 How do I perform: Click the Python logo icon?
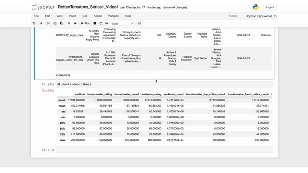256,7
